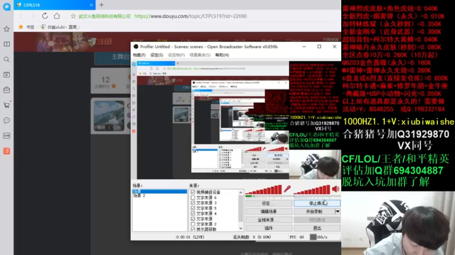This screenshot has height=255, width=455.
Task: Select 场景 2 in scenes list
Action: (x=139, y=195)
